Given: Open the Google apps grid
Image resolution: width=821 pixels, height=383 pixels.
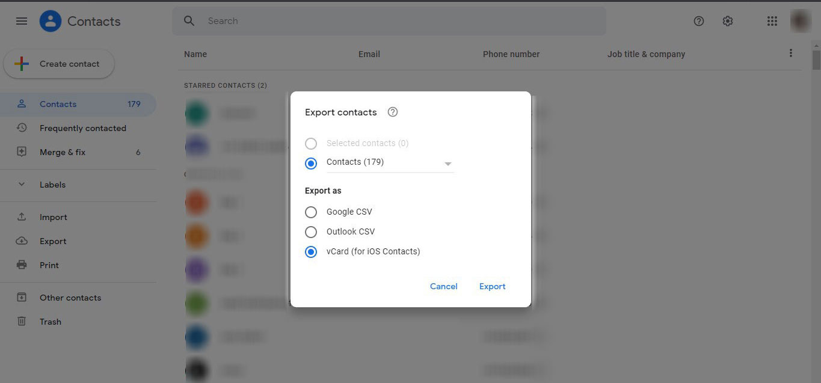Looking at the screenshot, I should click(x=772, y=20).
